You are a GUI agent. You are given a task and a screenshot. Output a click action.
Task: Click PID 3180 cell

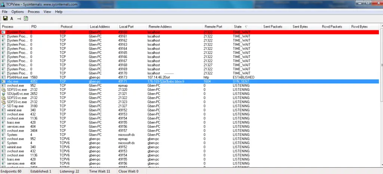34,106
